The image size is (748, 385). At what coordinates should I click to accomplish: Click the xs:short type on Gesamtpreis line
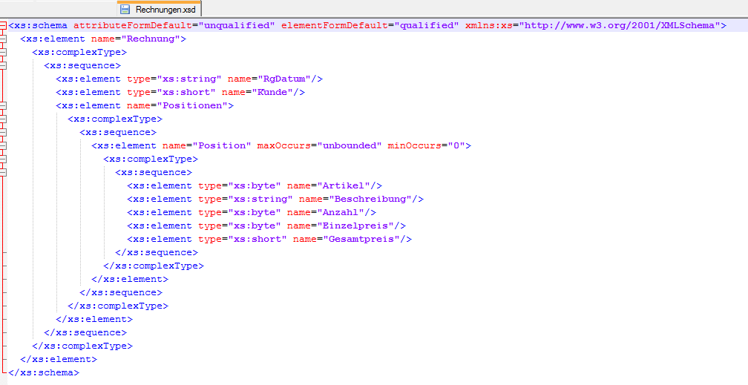click(257, 239)
